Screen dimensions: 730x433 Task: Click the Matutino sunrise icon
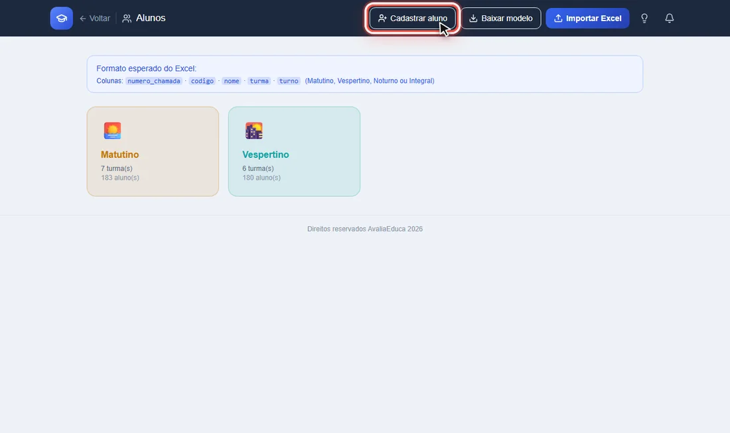point(112,131)
